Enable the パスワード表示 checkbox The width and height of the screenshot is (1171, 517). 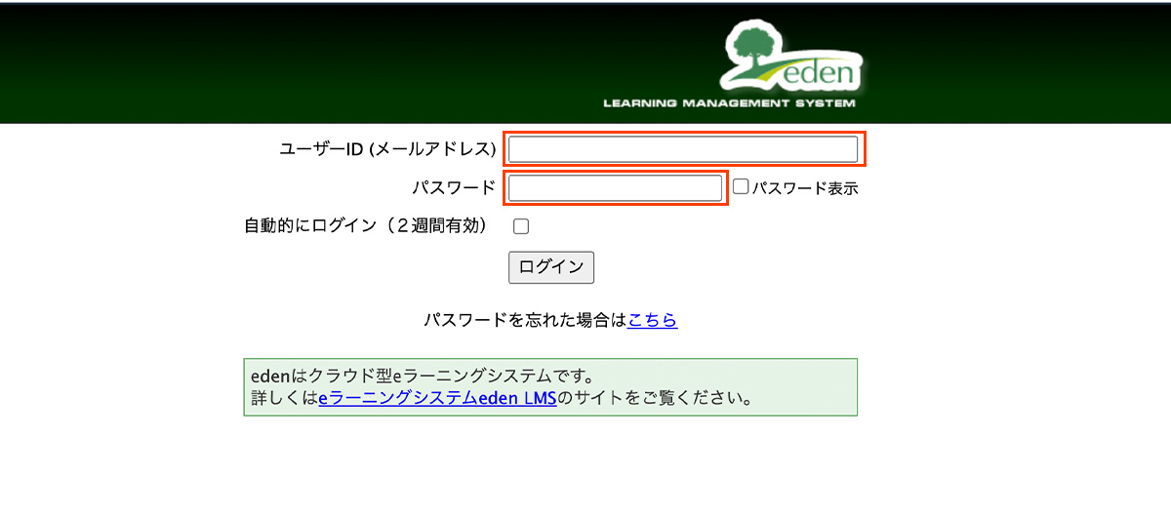click(x=741, y=186)
